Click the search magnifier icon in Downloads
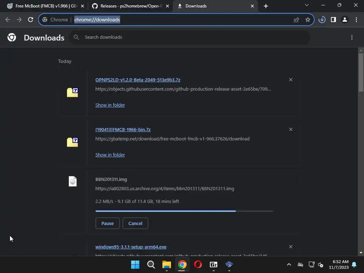 pos(76,37)
